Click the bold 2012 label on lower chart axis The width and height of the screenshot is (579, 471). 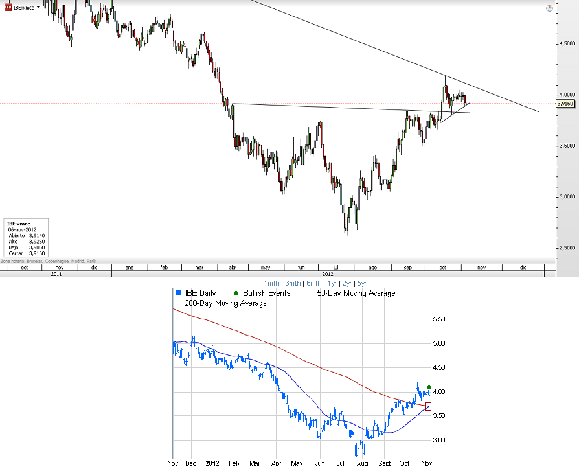coord(212,463)
